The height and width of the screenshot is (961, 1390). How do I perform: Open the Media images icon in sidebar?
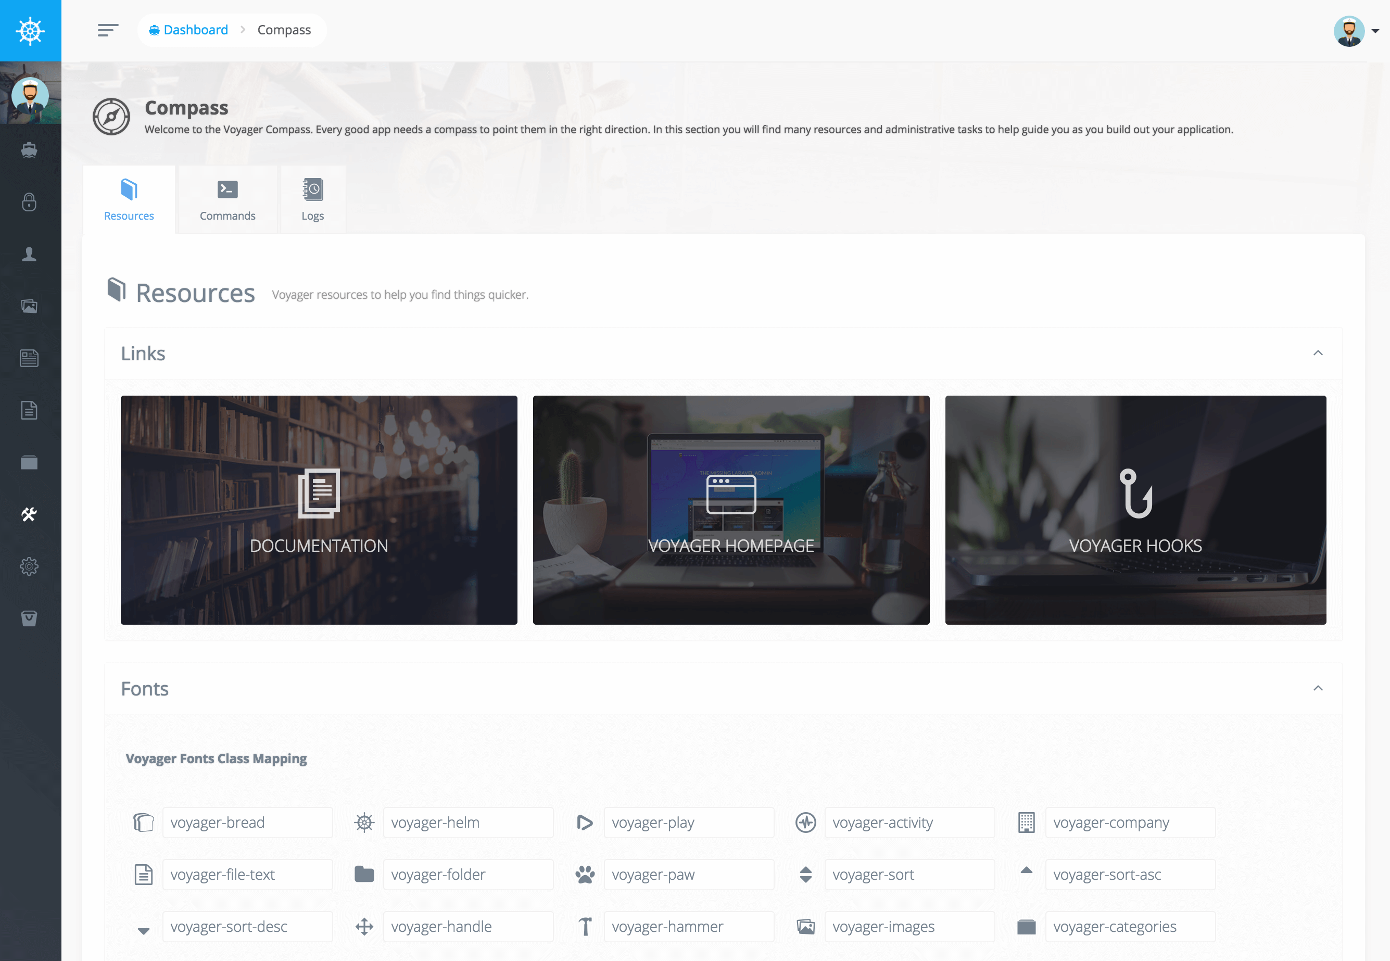(29, 306)
